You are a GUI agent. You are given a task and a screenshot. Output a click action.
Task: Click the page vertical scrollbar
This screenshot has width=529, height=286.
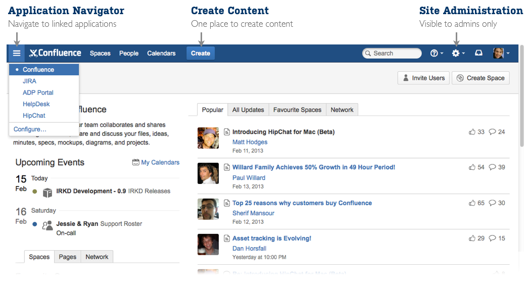click(522, 96)
